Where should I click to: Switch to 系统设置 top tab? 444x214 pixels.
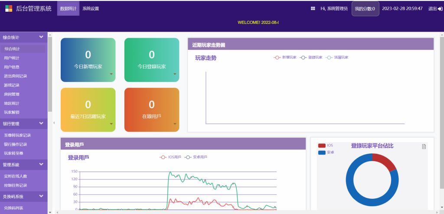click(91, 9)
